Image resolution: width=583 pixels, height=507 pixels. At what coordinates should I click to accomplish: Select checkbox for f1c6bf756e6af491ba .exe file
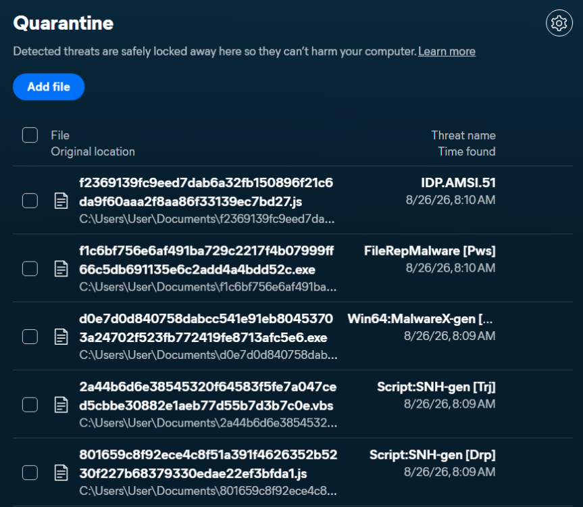pyautogui.click(x=30, y=268)
